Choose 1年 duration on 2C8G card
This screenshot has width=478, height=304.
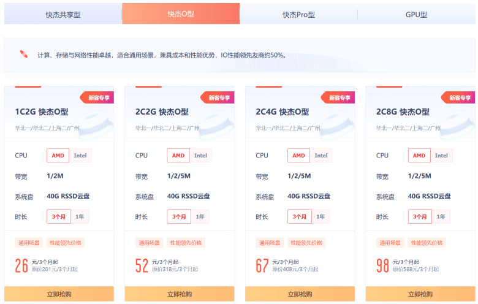click(x=441, y=216)
